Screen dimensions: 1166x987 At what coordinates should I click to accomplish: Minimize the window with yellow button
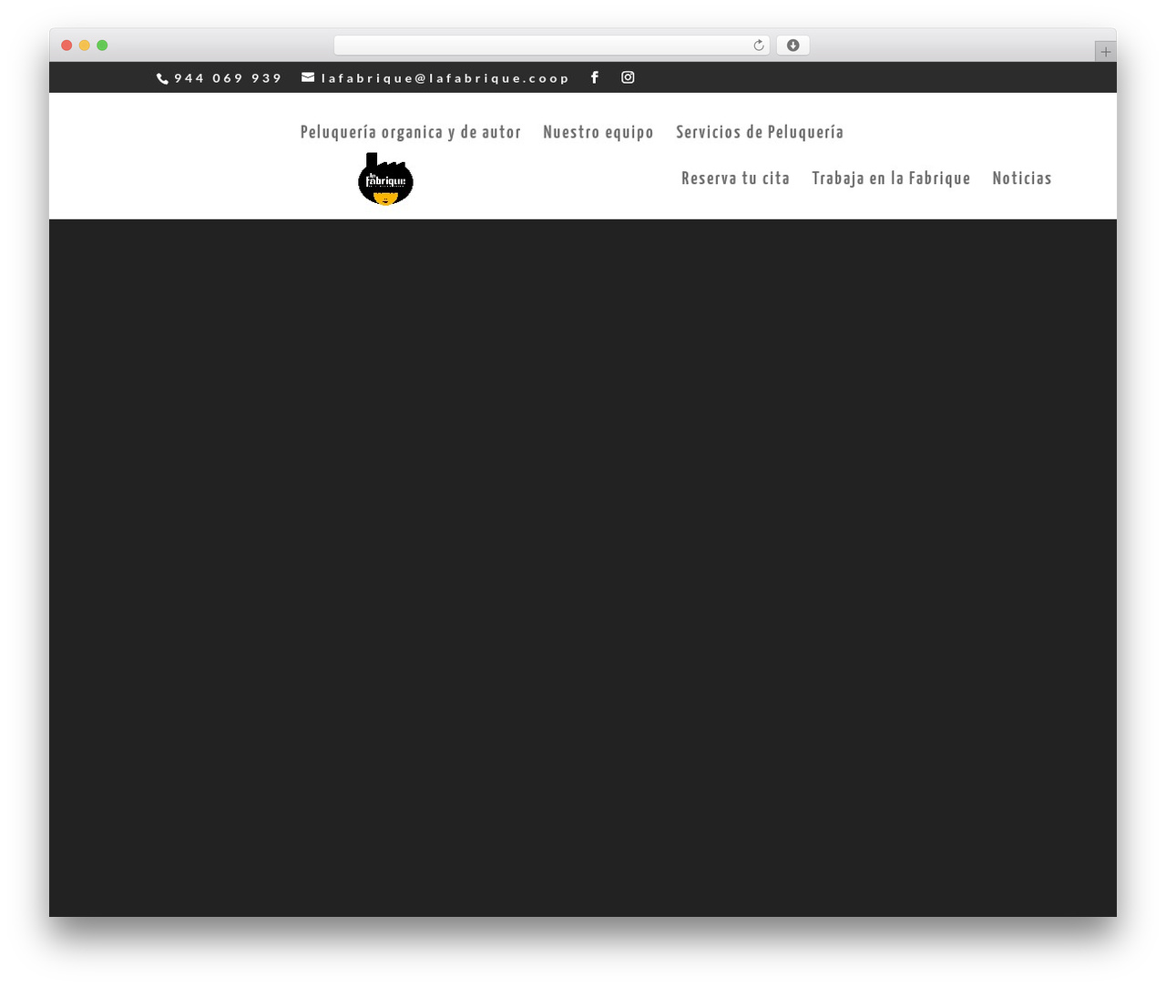tap(85, 46)
